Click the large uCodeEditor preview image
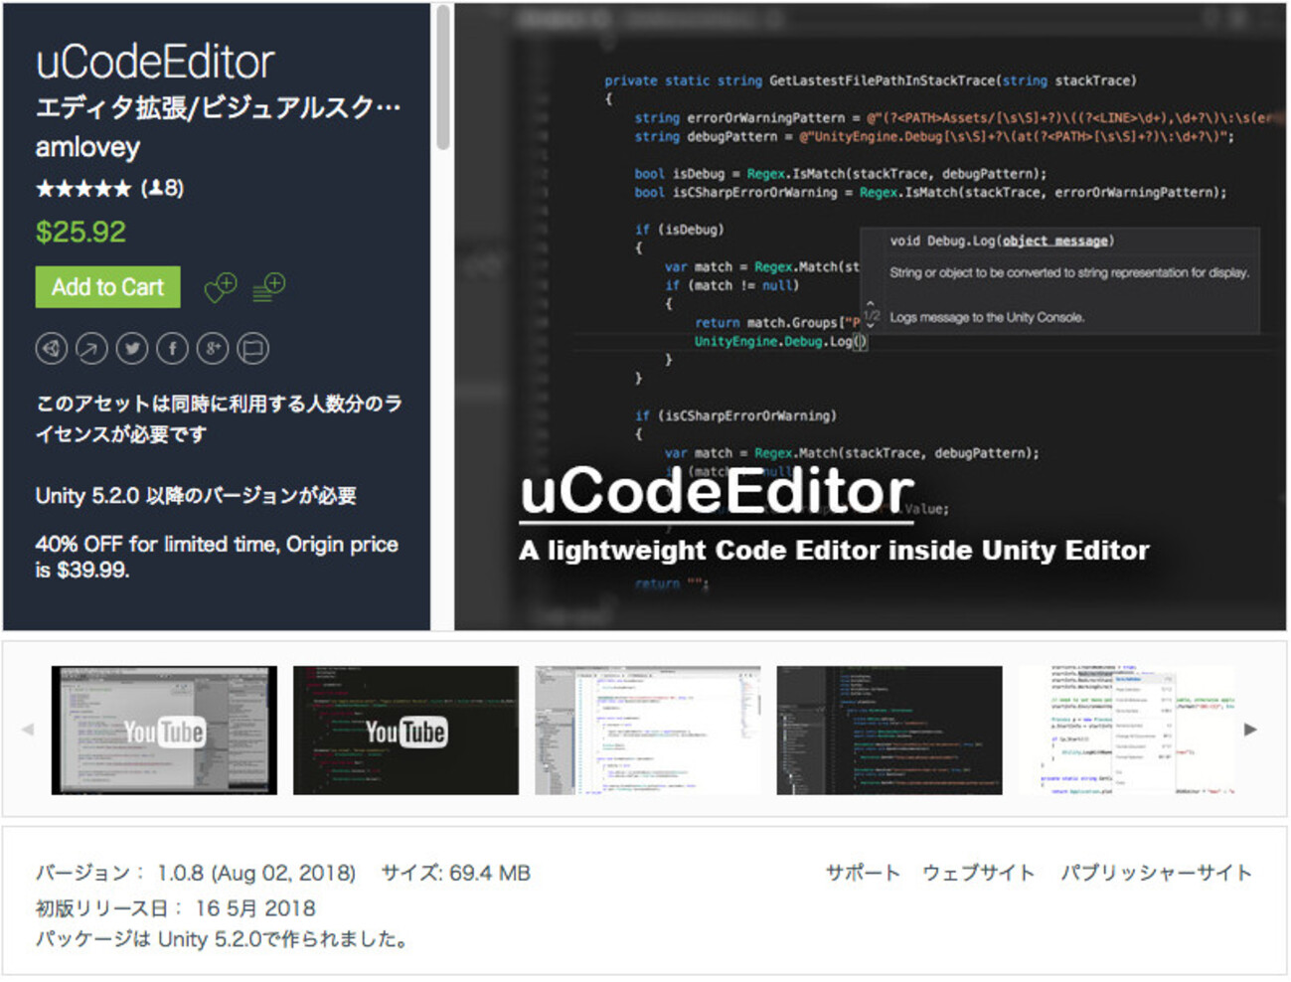 tap(871, 317)
